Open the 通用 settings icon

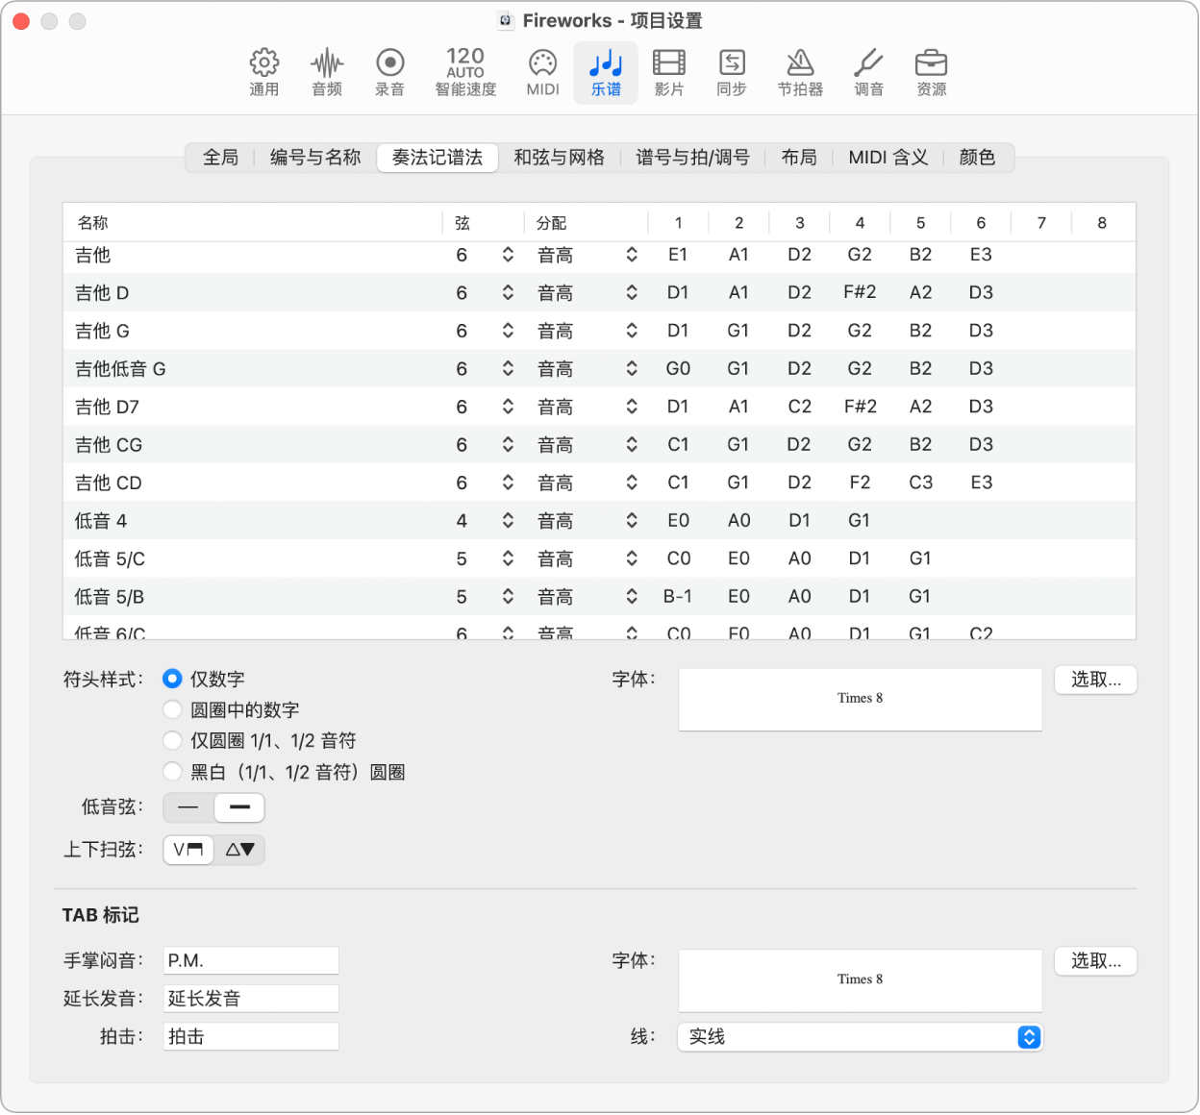(263, 72)
